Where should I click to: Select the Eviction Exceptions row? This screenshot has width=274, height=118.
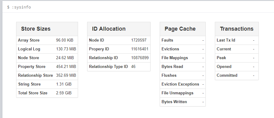(183, 84)
